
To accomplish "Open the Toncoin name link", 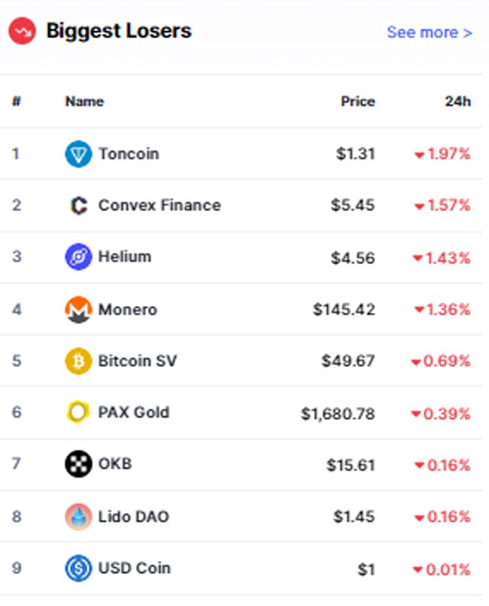I will point(128,154).
